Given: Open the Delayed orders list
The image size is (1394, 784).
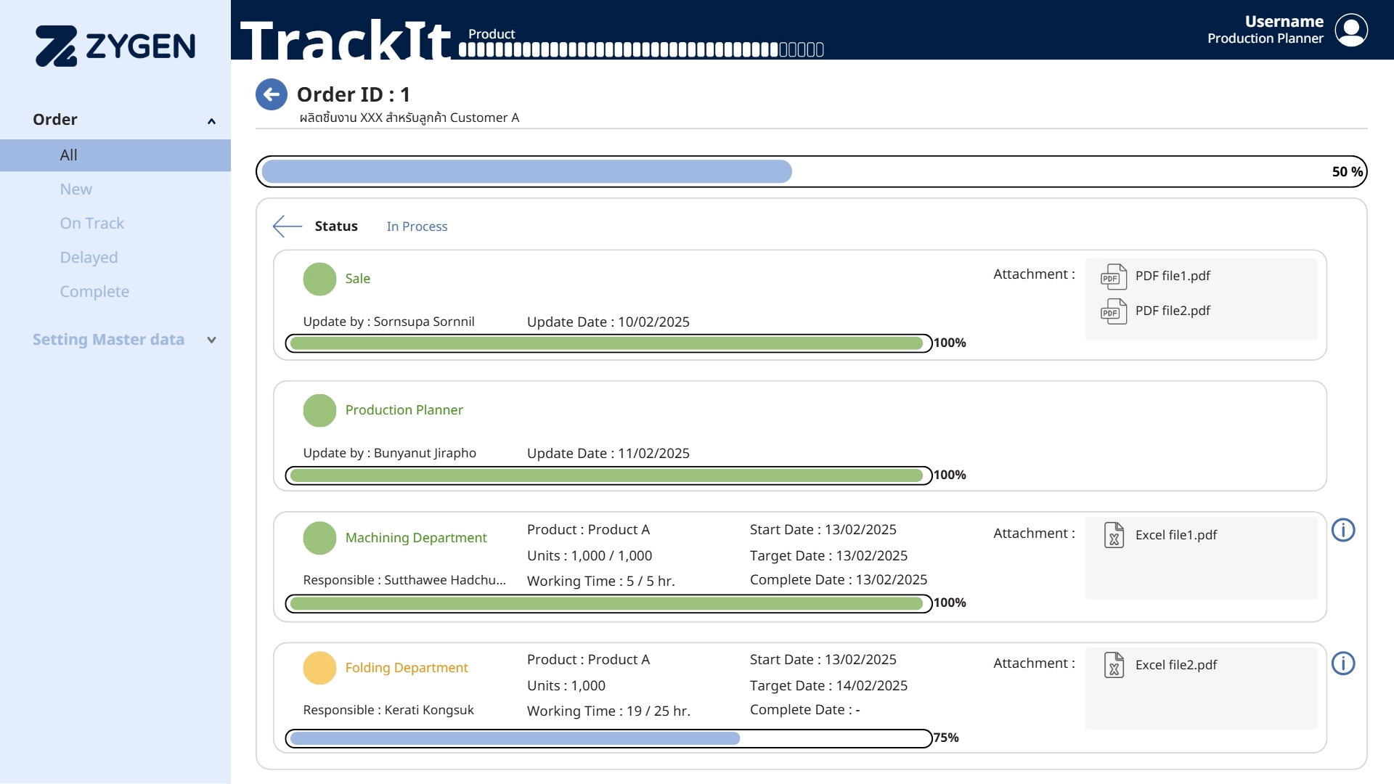Looking at the screenshot, I should click(x=89, y=258).
